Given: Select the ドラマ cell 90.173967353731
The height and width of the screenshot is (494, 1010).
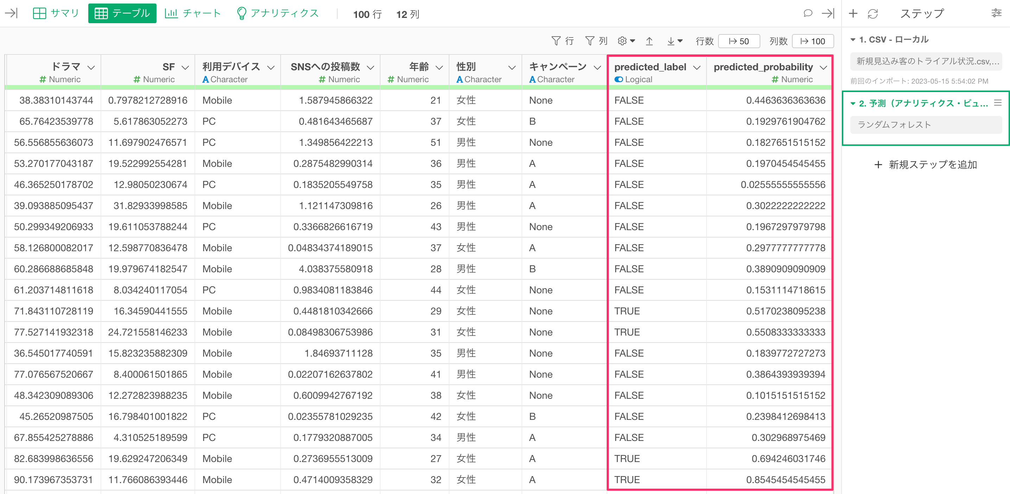Looking at the screenshot, I should click(x=53, y=480).
